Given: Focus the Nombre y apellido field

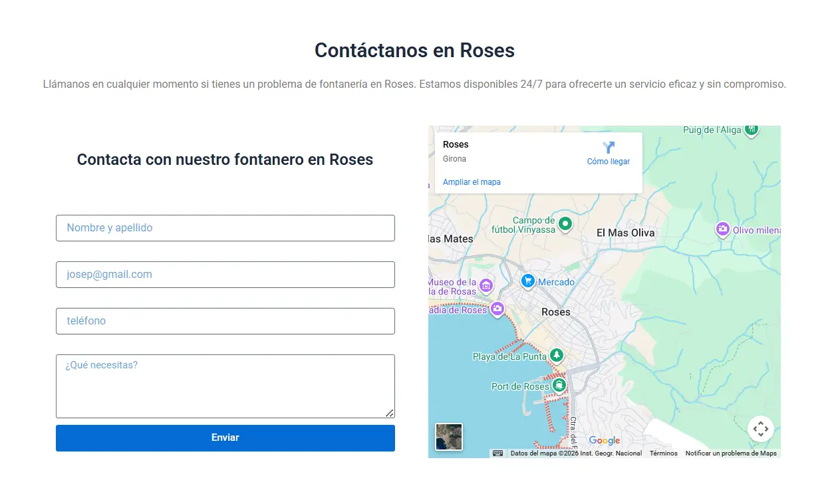Looking at the screenshot, I should pyautogui.click(x=225, y=228).
